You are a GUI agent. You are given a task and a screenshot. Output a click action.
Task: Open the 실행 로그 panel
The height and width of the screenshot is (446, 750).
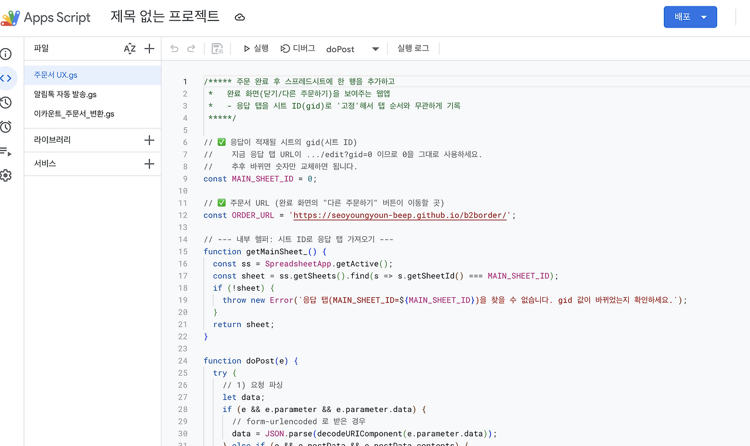(x=412, y=49)
